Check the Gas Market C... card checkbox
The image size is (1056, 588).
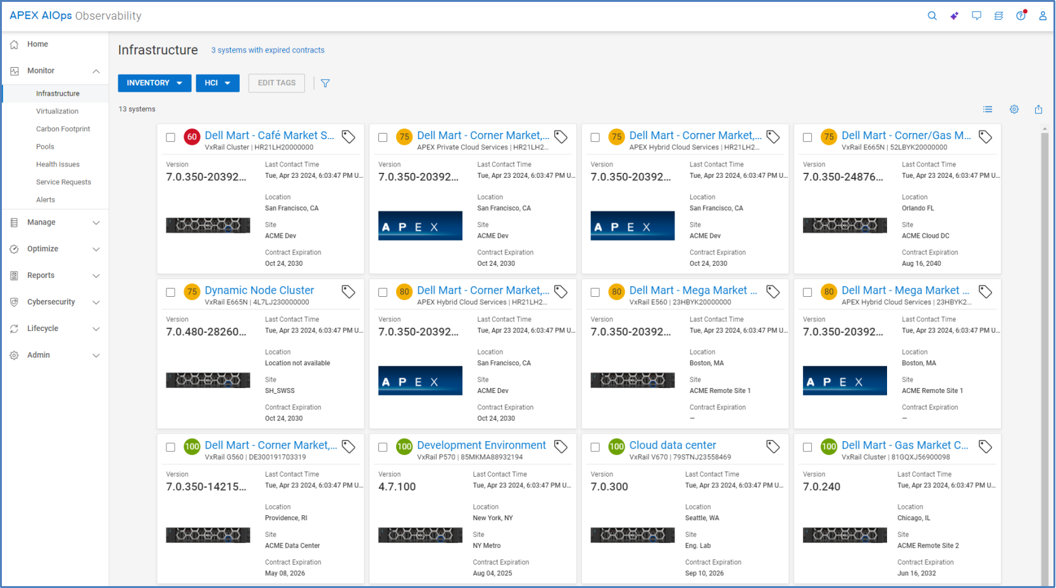click(807, 447)
